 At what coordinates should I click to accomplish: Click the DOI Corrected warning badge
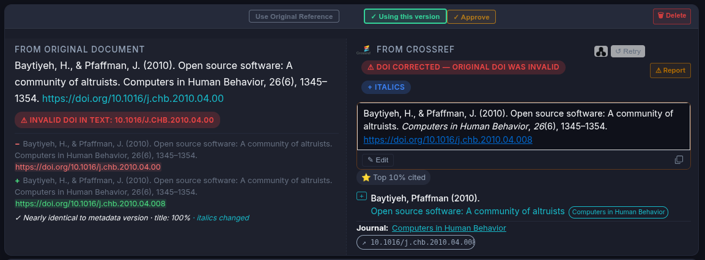[x=463, y=67]
